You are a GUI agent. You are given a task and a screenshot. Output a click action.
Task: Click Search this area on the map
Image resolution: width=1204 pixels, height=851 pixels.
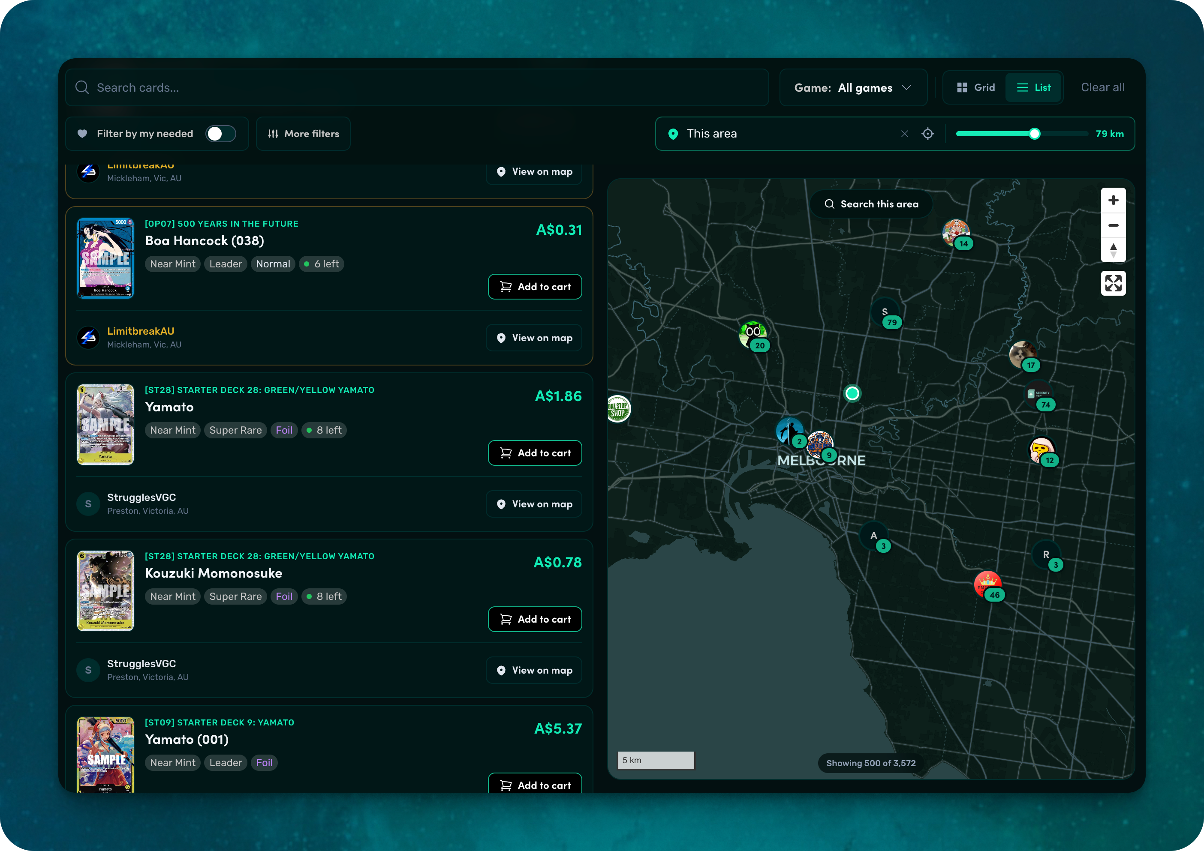(871, 204)
